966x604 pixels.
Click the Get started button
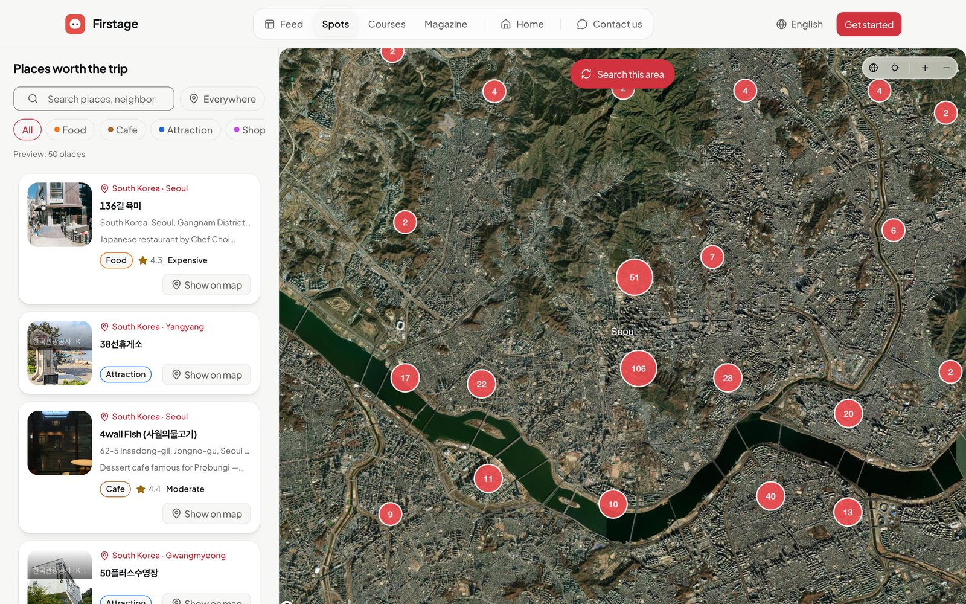click(x=869, y=24)
